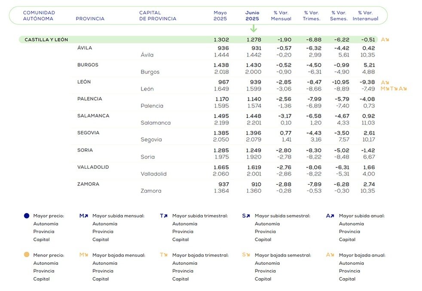Image resolution: width=422 pixels, height=291 pixels.
Task: Expand the ÁVILA province row
Action: point(85,48)
